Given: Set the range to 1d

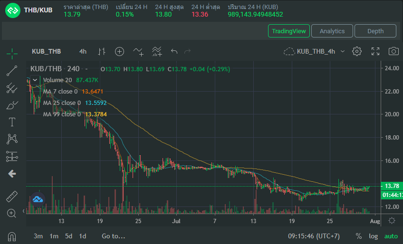Looking at the screenshot, I should click(x=83, y=236).
